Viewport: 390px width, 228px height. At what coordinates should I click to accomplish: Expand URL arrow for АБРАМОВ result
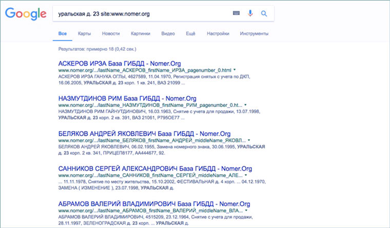pos(246,210)
